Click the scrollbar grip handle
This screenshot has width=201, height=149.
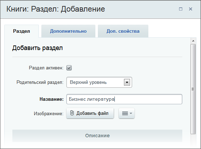click(x=193, y=89)
